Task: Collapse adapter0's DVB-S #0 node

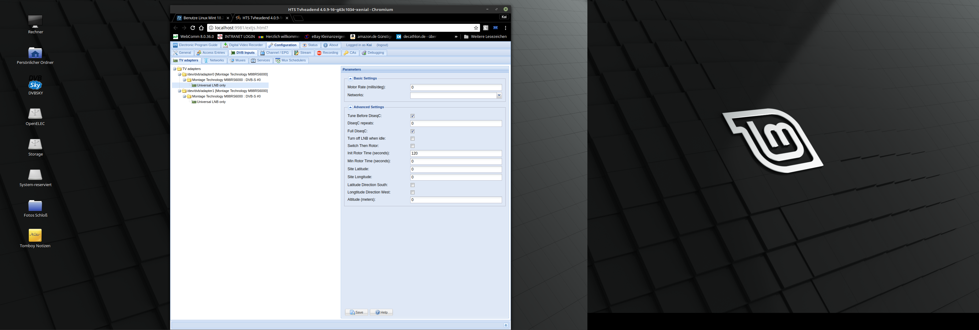Action: pyautogui.click(x=184, y=80)
